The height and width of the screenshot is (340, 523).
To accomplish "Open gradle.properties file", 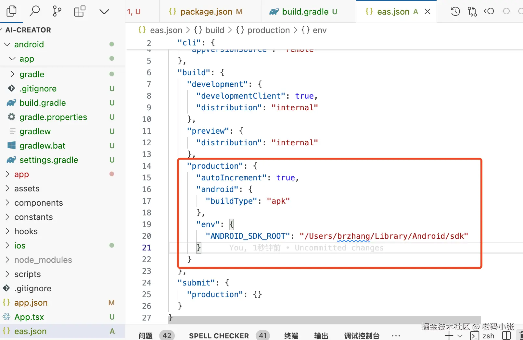I will coord(62,117).
